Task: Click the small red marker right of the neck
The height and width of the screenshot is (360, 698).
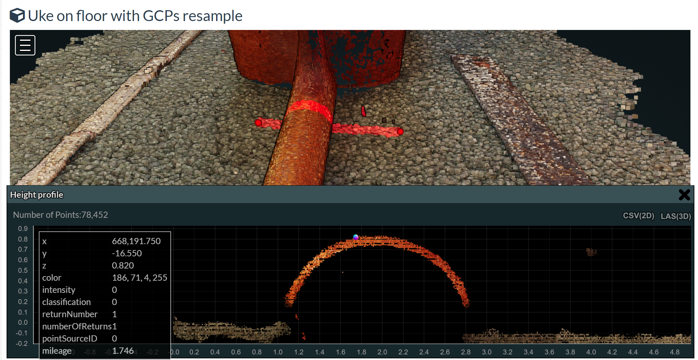Action: 363,111
